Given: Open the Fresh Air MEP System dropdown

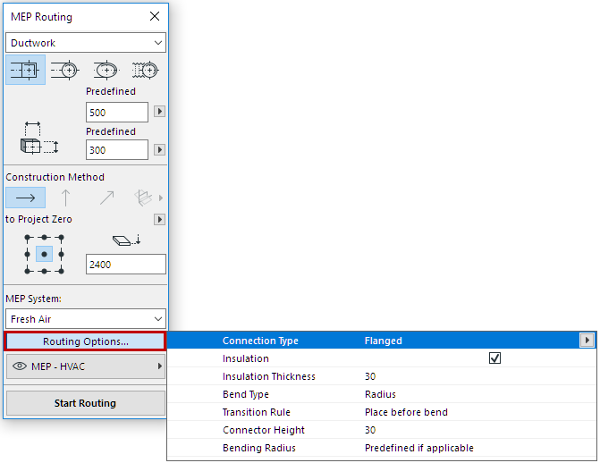Looking at the screenshot, I should pos(86,319).
